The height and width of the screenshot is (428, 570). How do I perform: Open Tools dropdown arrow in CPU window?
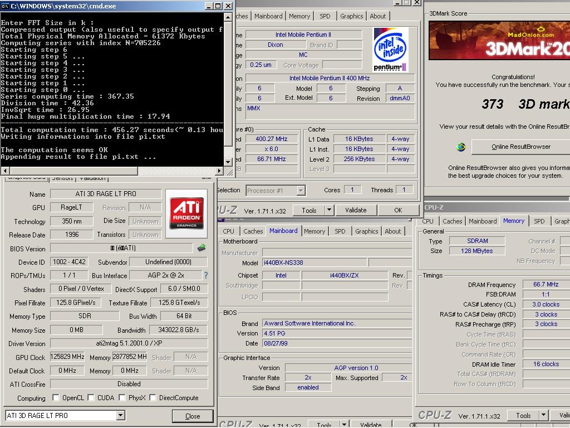coord(329,210)
